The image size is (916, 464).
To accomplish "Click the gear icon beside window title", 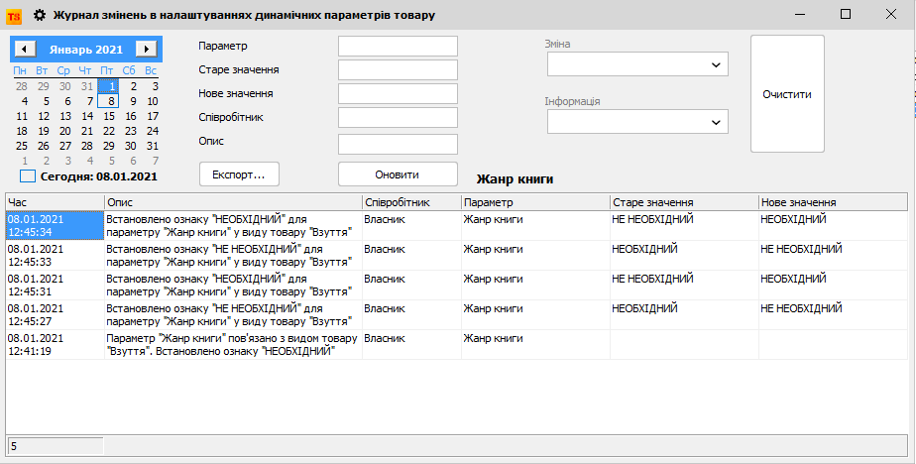I will (x=40, y=15).
